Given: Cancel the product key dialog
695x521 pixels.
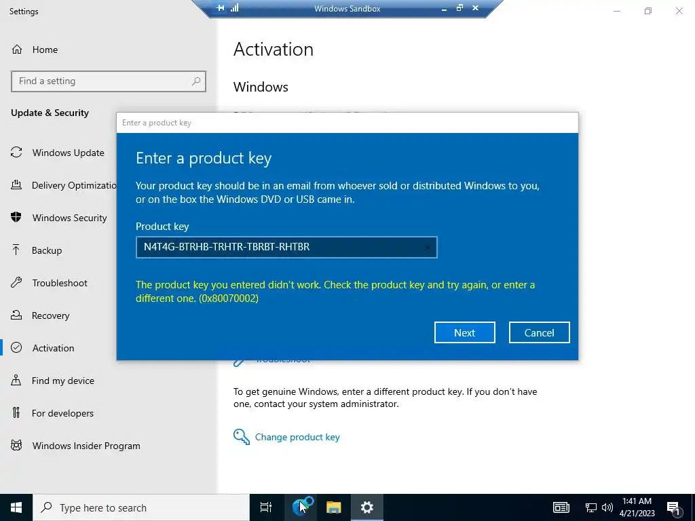Looking at the screenshot, I should 540,332.
